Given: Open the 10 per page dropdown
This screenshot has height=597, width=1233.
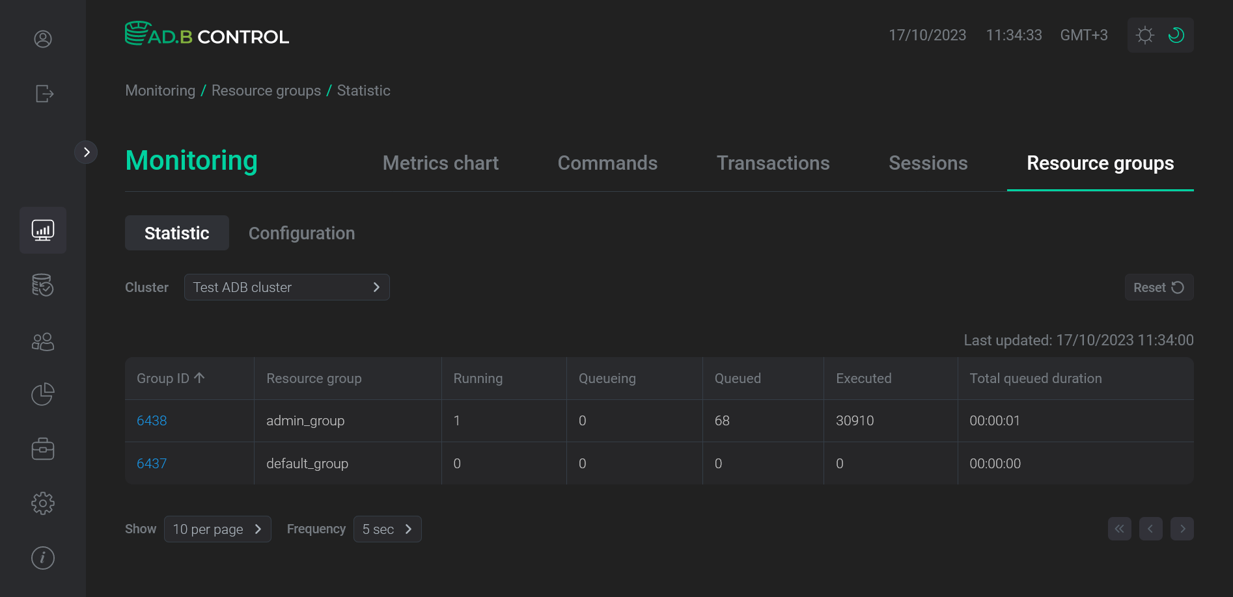Looking at the screenshot, I should point(217,529).
